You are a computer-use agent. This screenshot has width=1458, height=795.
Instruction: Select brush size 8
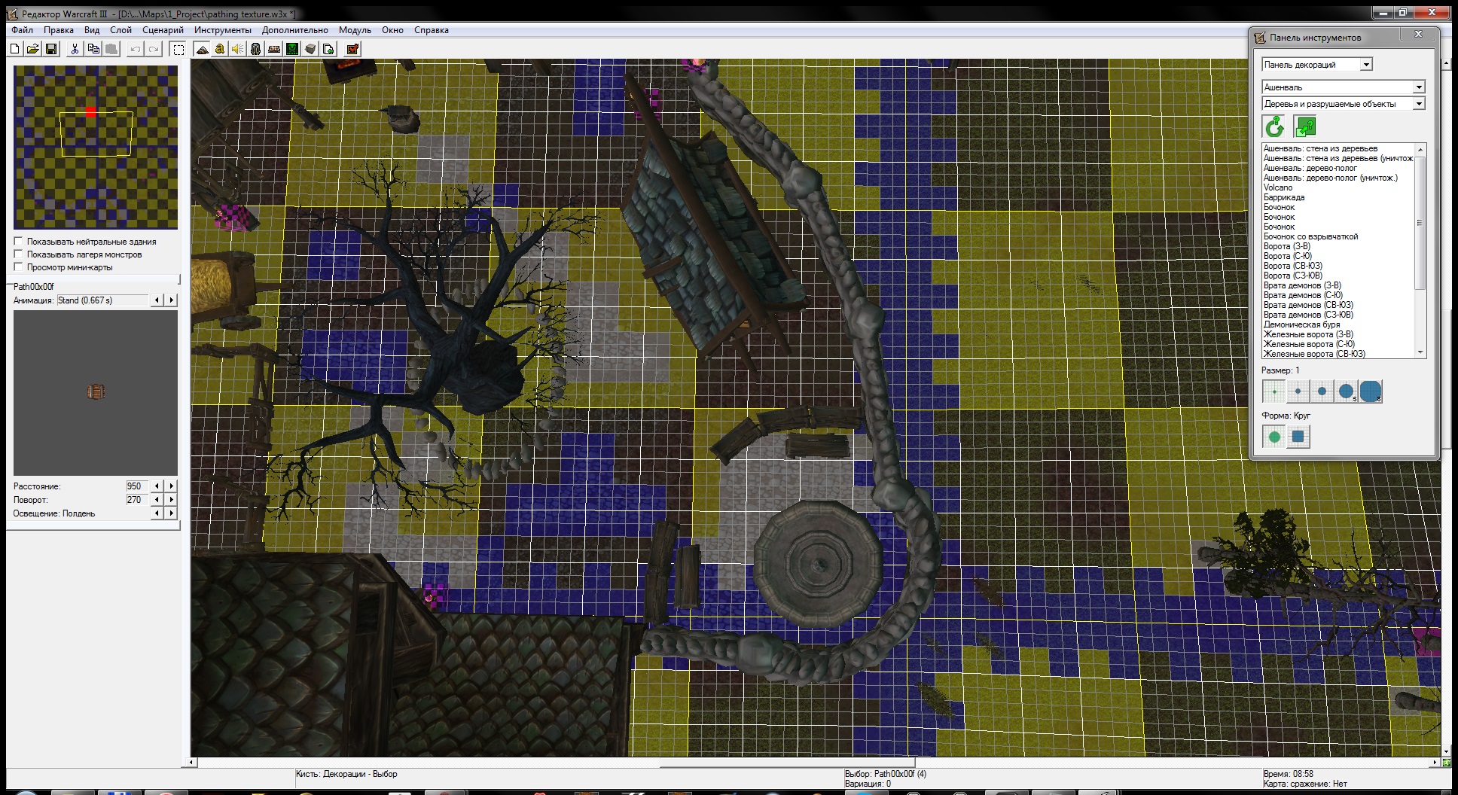tap(1371, 391)
